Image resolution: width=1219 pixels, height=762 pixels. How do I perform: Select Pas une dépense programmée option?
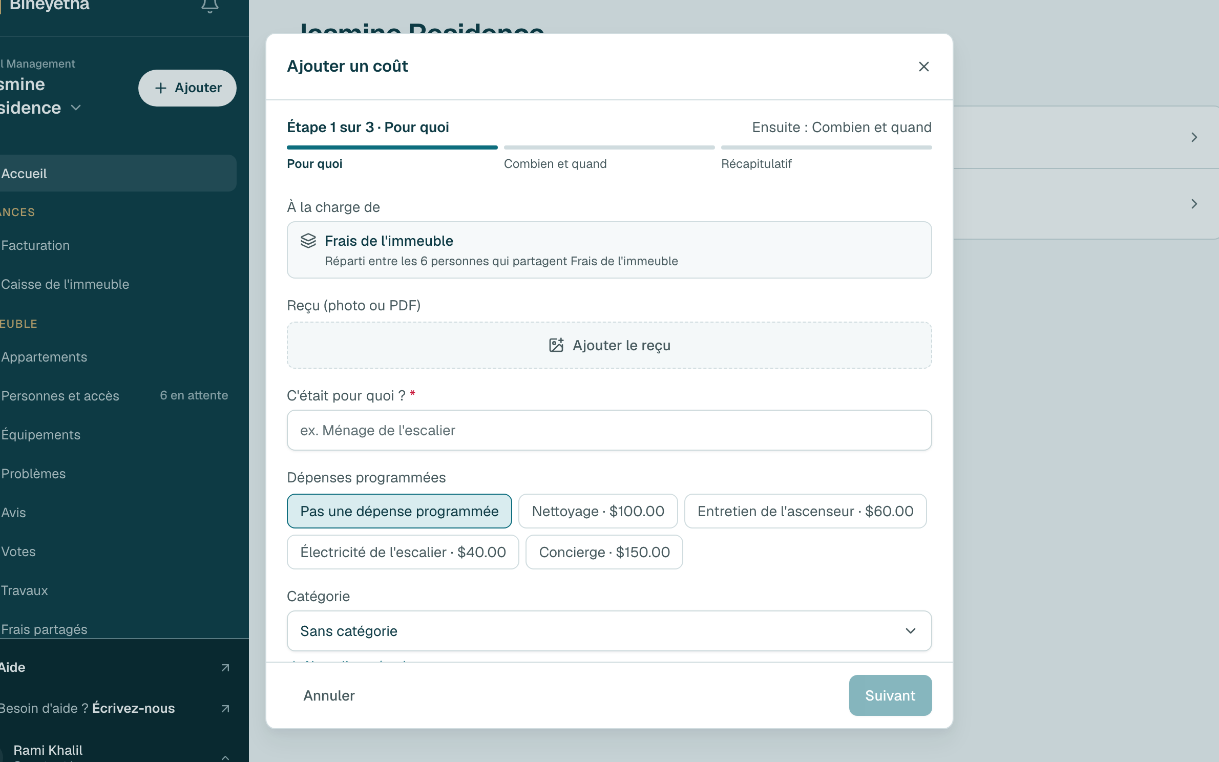(400, 511)
